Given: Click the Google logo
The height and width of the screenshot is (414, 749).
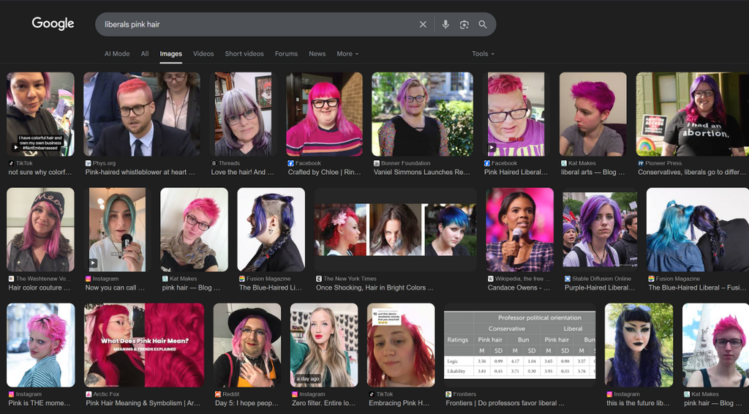Looking at the screenshot, I should pos(53,23).
